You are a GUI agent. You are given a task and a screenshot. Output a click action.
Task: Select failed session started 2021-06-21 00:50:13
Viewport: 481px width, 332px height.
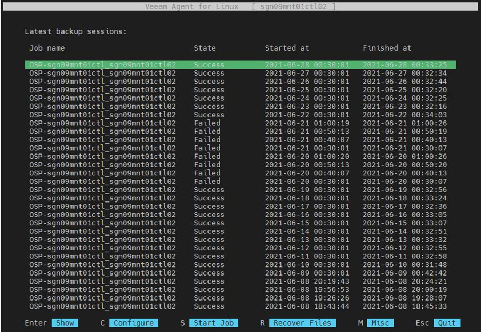[x=240, y=131]
